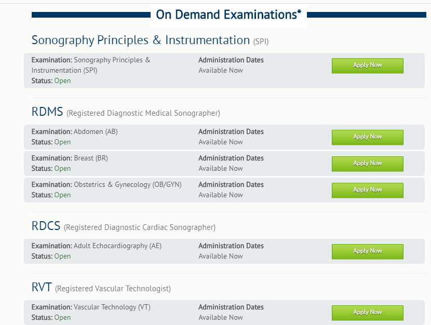Viewport: 431px width, 325px height.
Task: Click Administration Dates label in Vascular Technology row
Action: (x=231, y=307)
